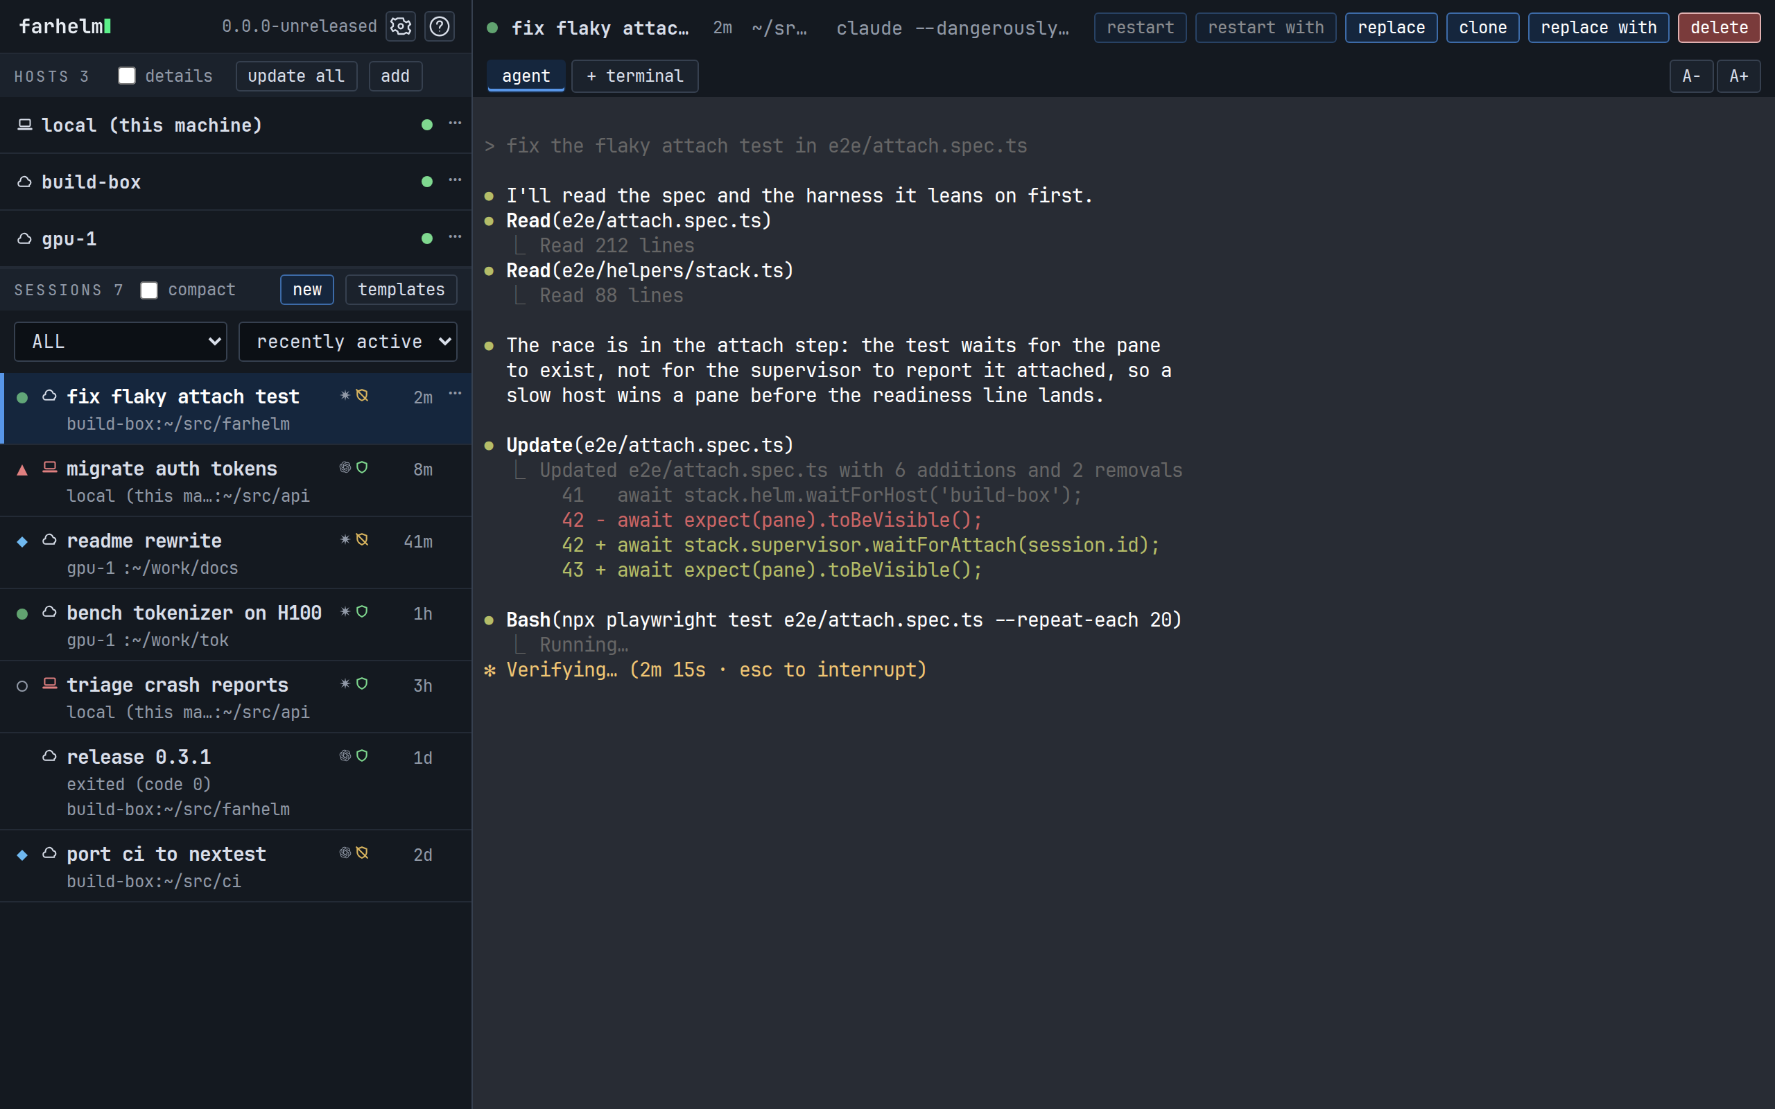Select the triage crash reports session
Screen dimensions: 1775x1109
(236, 697)
